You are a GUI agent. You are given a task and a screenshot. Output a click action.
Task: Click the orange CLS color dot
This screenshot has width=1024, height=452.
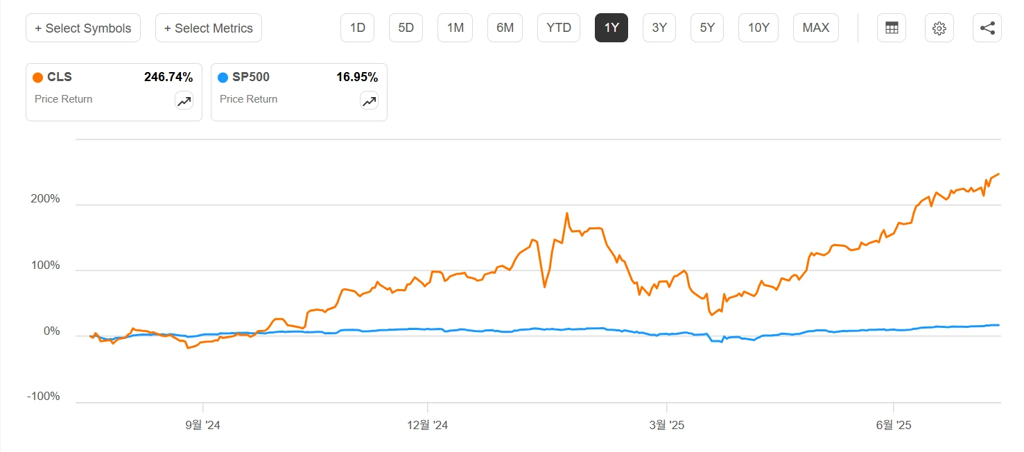38,78
